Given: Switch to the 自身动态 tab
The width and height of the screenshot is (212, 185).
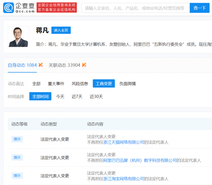Looking at the screenshot, I should point(22,65).
